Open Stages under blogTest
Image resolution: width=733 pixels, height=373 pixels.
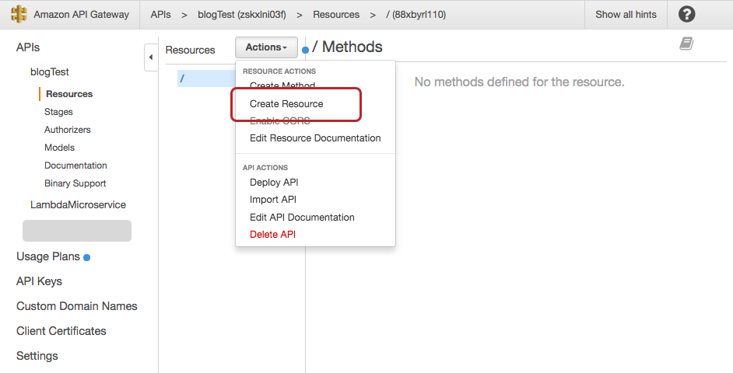click(x=58, y=112)
